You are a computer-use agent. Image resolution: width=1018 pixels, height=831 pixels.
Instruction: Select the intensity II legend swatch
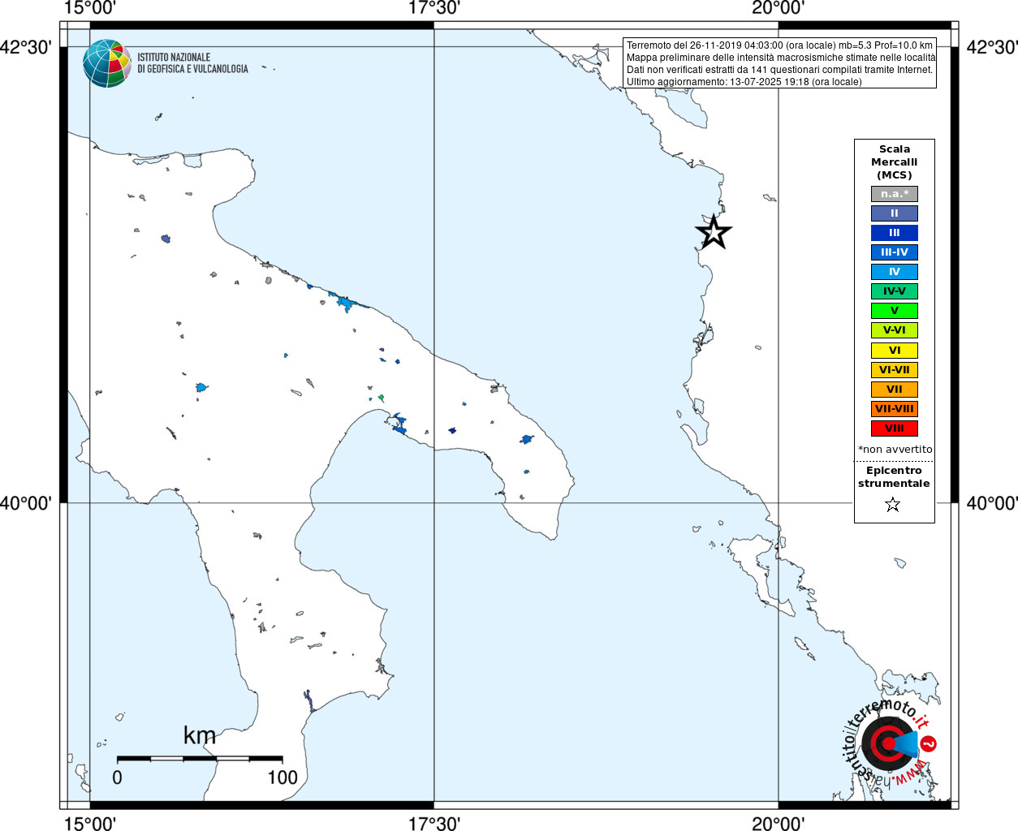point(895,213)
